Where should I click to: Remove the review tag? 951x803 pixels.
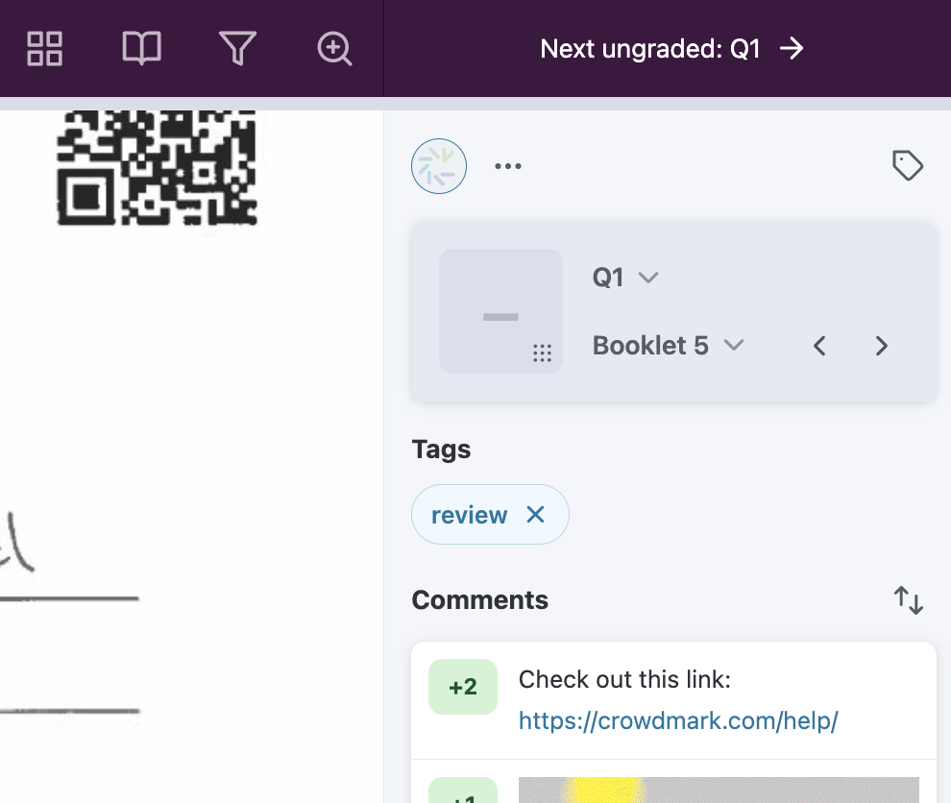(x=535, y=515)
